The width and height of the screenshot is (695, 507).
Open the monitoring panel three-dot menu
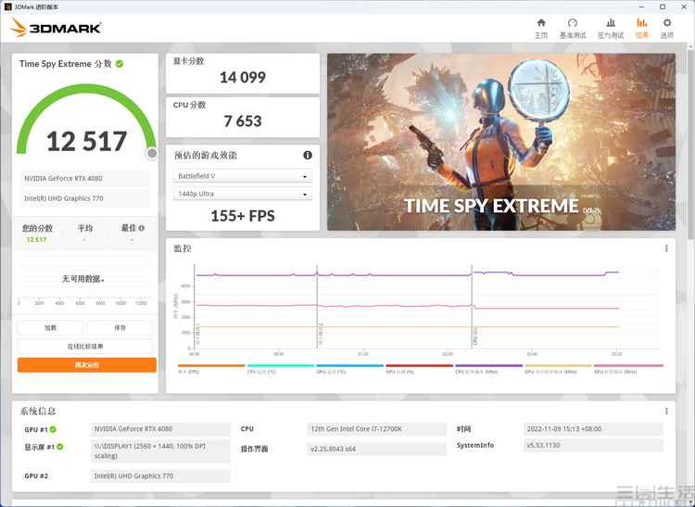coord(666,248)
